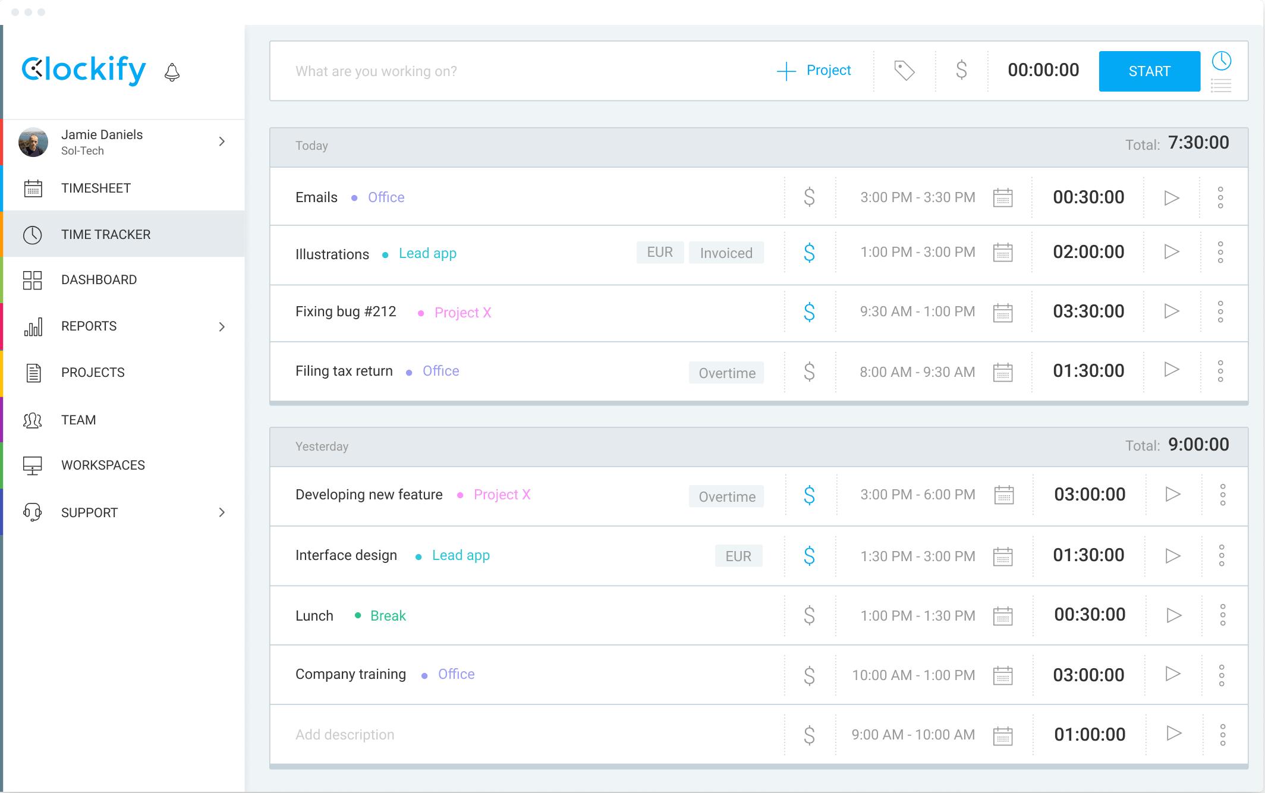Expand the Support submenu

[x=222, y=512]
